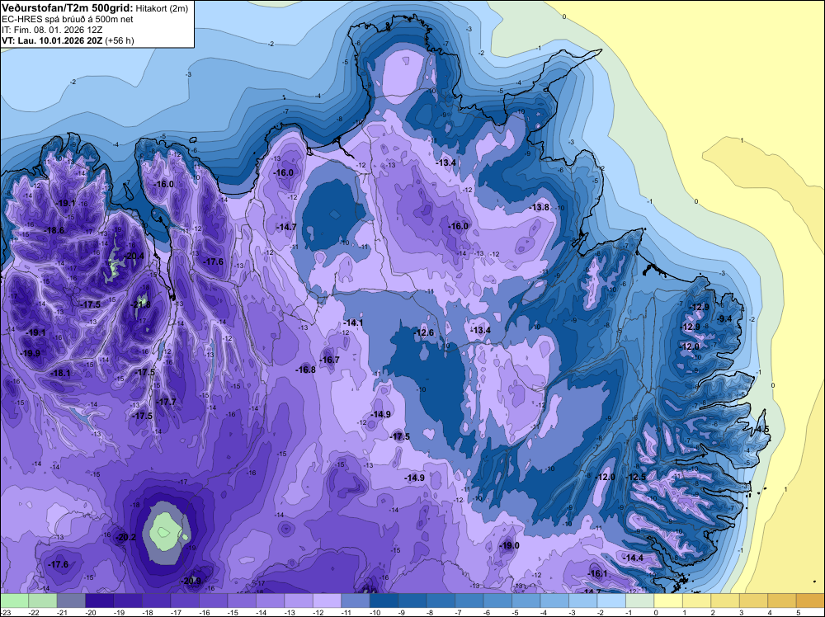The height and width of the screenshot is (617, 825).
Task: Click pale green legend swatch between -1 and 0
Action: [639, 601]
